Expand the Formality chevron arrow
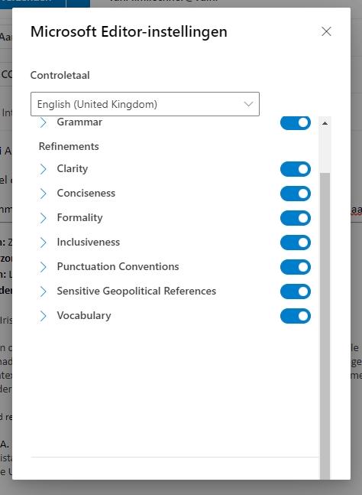Screen dimensions: 362x495 pos(44,218)
